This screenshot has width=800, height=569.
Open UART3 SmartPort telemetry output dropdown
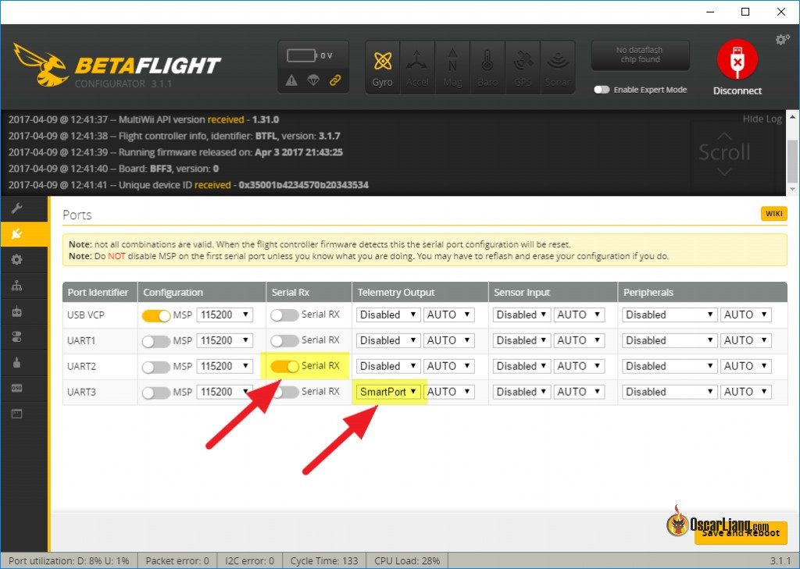click(x=387, y=392)
